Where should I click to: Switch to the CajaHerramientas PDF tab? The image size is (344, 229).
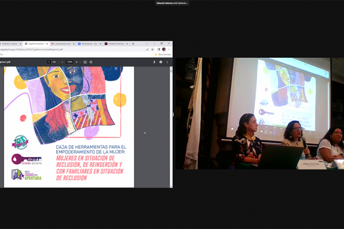pyautogui.click(x=36, y=44)
